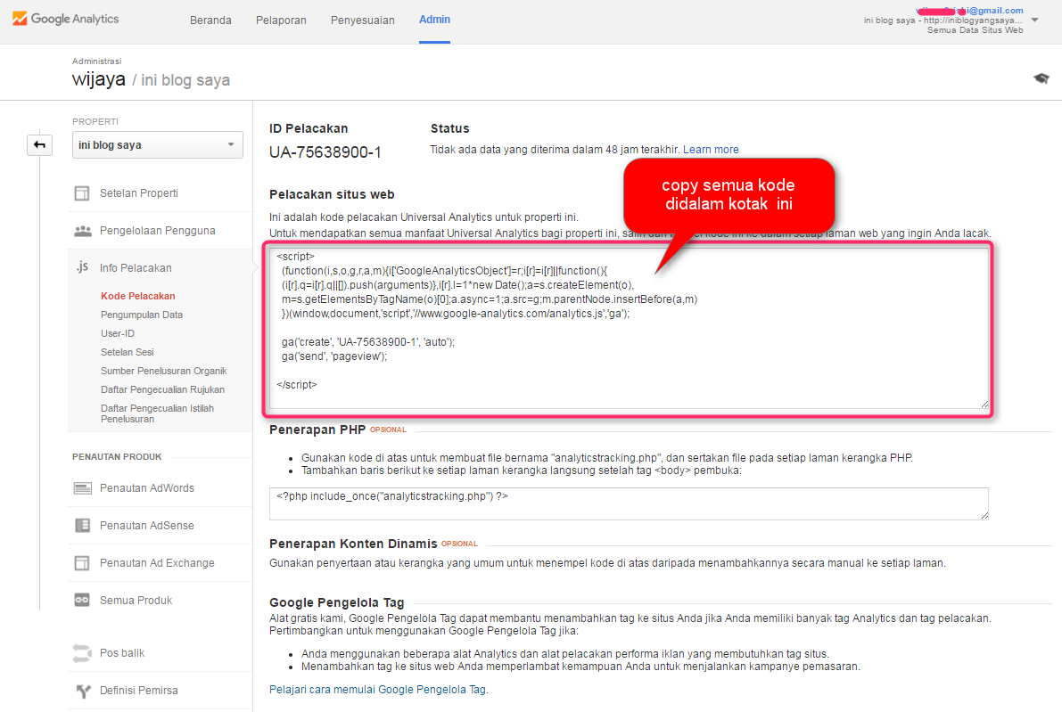This screenshot has width=1062, height=712.
Task: Click the PHP include_once code field
Action: pos(629,503)
